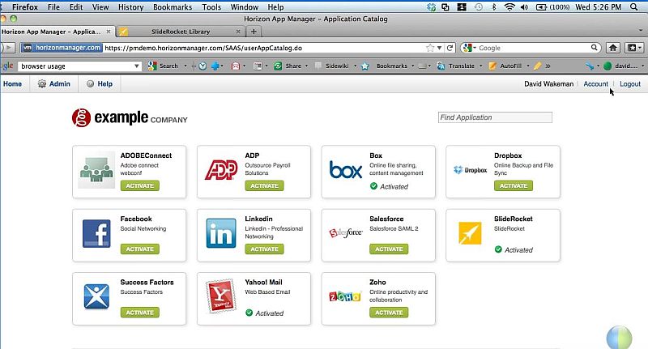Open the Yahoo! Mail stamp icon

pyautogui.click(x=221, y=296)
